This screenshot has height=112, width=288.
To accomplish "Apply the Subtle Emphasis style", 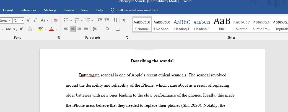I will pyautogui.click(x=261, y=25).
